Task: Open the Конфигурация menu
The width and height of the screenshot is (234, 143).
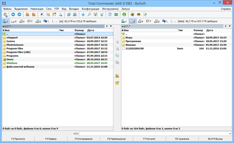Action: (90, 9)
